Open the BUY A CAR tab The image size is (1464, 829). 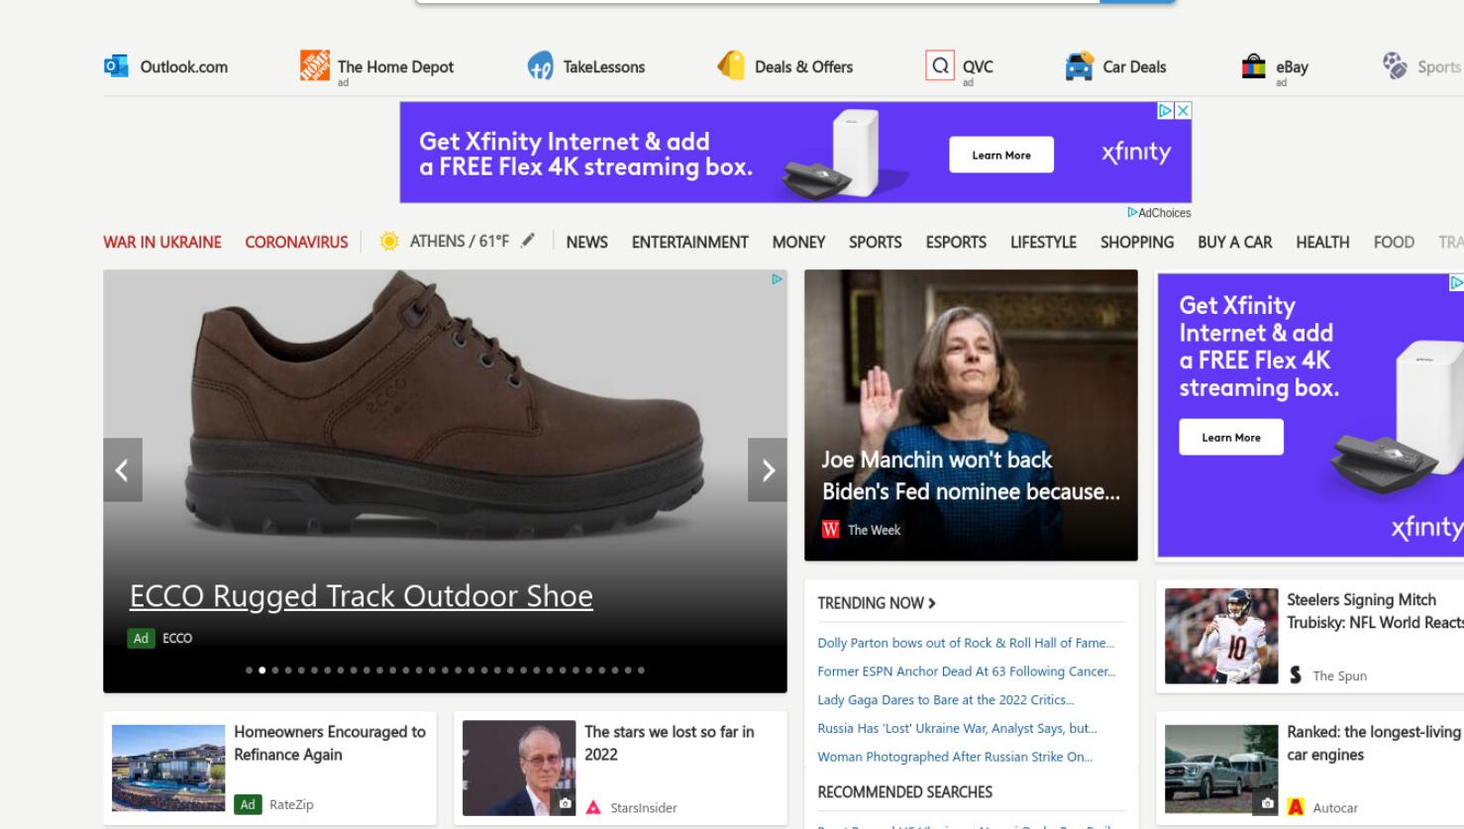click(x=1234, y=242)
